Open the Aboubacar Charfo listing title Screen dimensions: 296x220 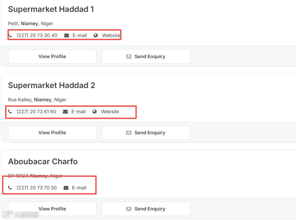tap(43, 162)
